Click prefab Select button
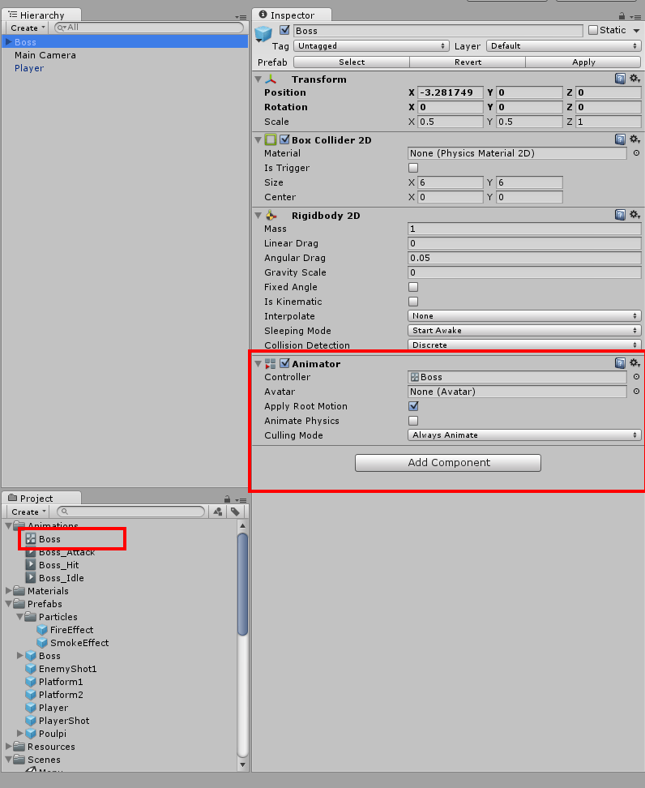This screenshot has width=645, height=788. (352, 62)
